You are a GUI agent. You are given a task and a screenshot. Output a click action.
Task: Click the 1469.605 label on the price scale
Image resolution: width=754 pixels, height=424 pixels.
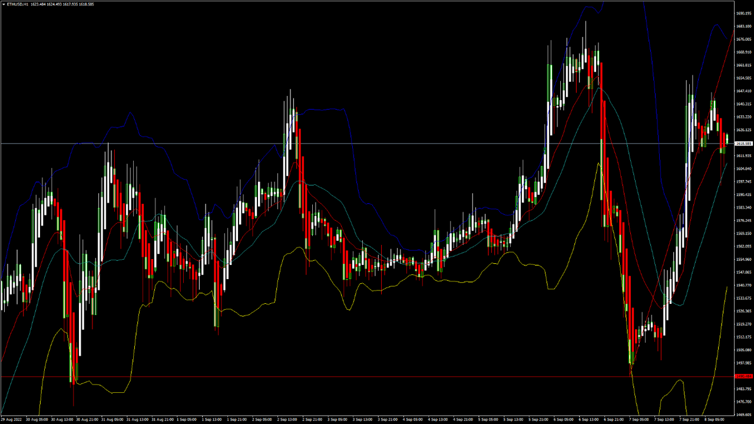743,415
